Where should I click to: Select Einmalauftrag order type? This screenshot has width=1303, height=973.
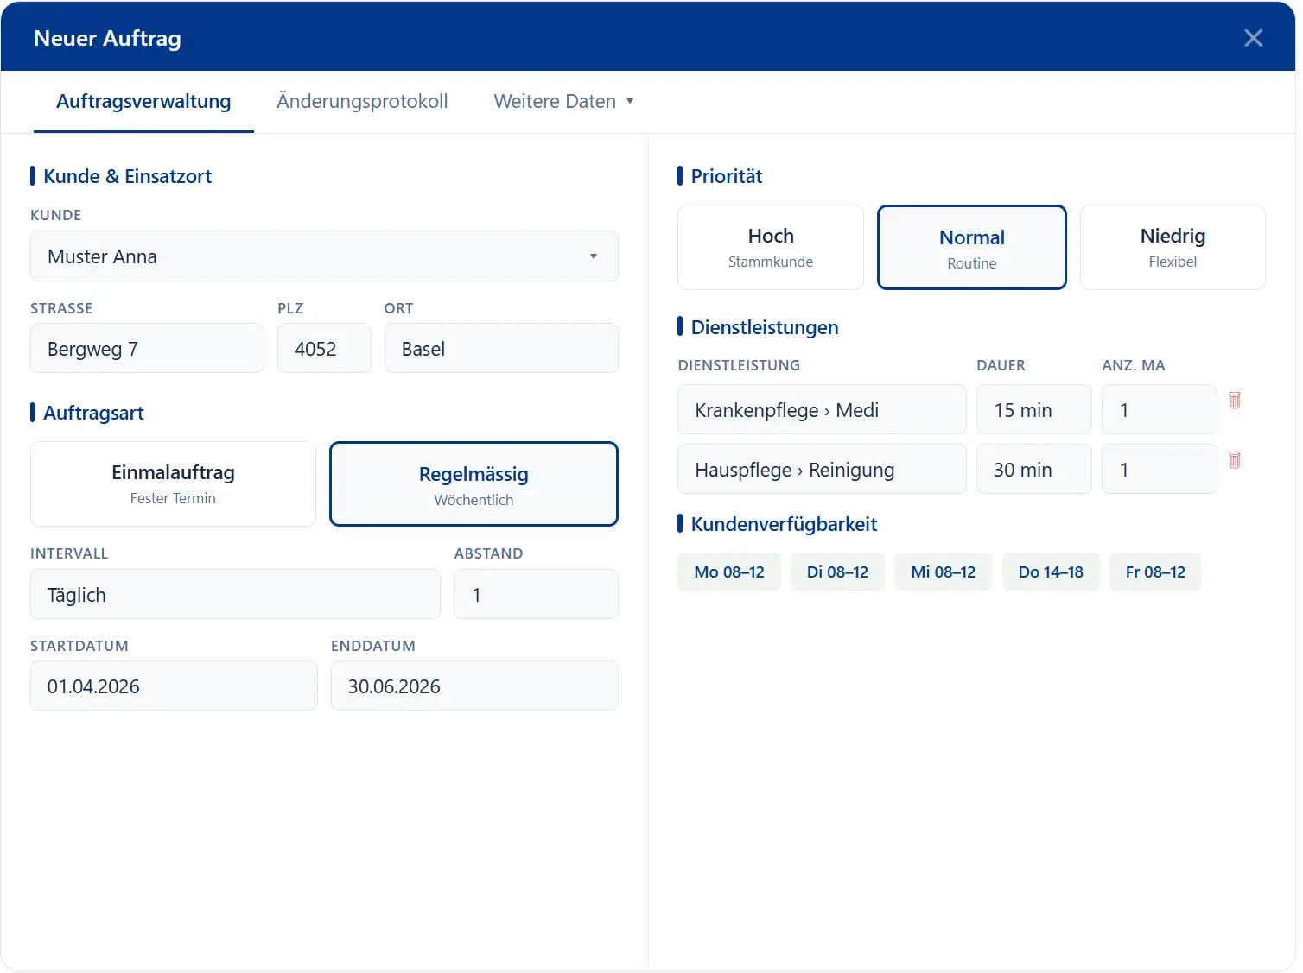[x=173, y=484]
